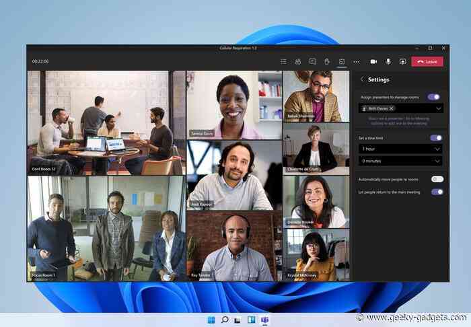The height and width of the screenshot is (327, 471).
Task: Open the 0 minutes dropdown
Action: point(400,161)
